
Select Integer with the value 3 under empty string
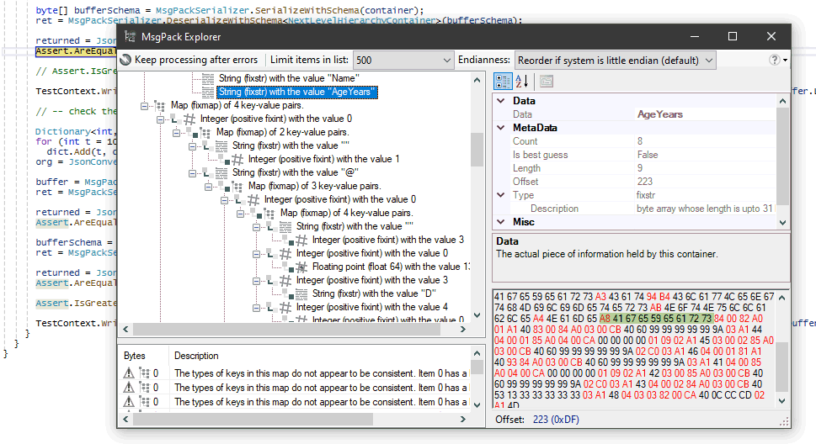pos(387,240)
